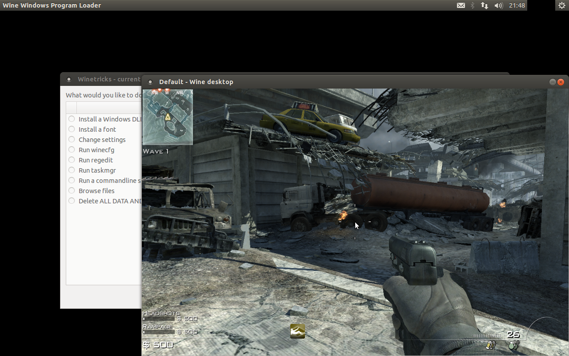Click the ammo count "26"
The height and width of the screenshot is (356, 569).
513,334
